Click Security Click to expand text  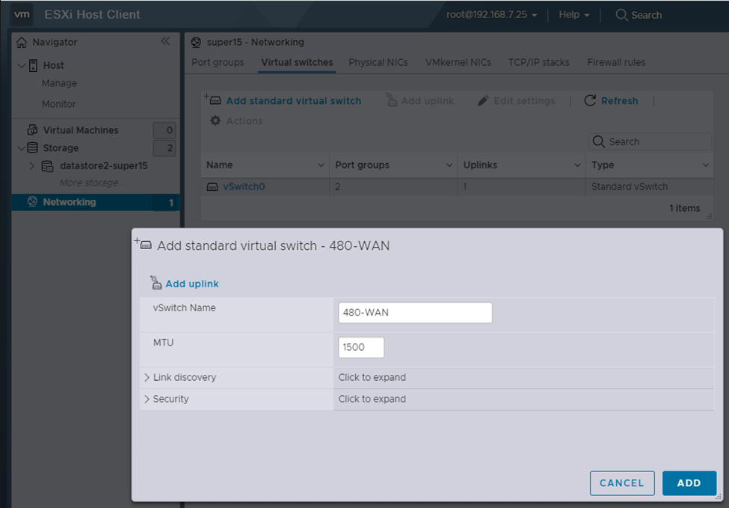coord(372,399)
